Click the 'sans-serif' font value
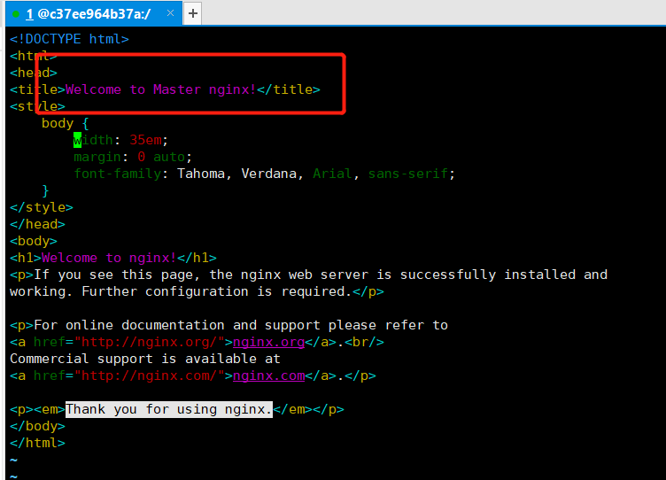The width and height of the screenshot is (666, 480). coord(407,174)
